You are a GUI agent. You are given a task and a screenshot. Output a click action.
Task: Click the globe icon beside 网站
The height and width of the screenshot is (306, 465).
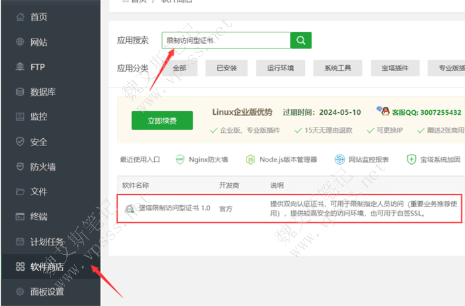pos(20,42)
